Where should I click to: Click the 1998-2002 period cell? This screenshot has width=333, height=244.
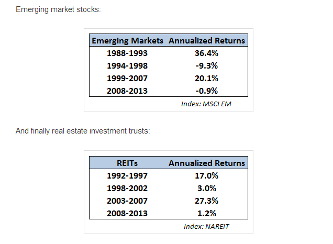pyautogui.click(x=127, y=188)
